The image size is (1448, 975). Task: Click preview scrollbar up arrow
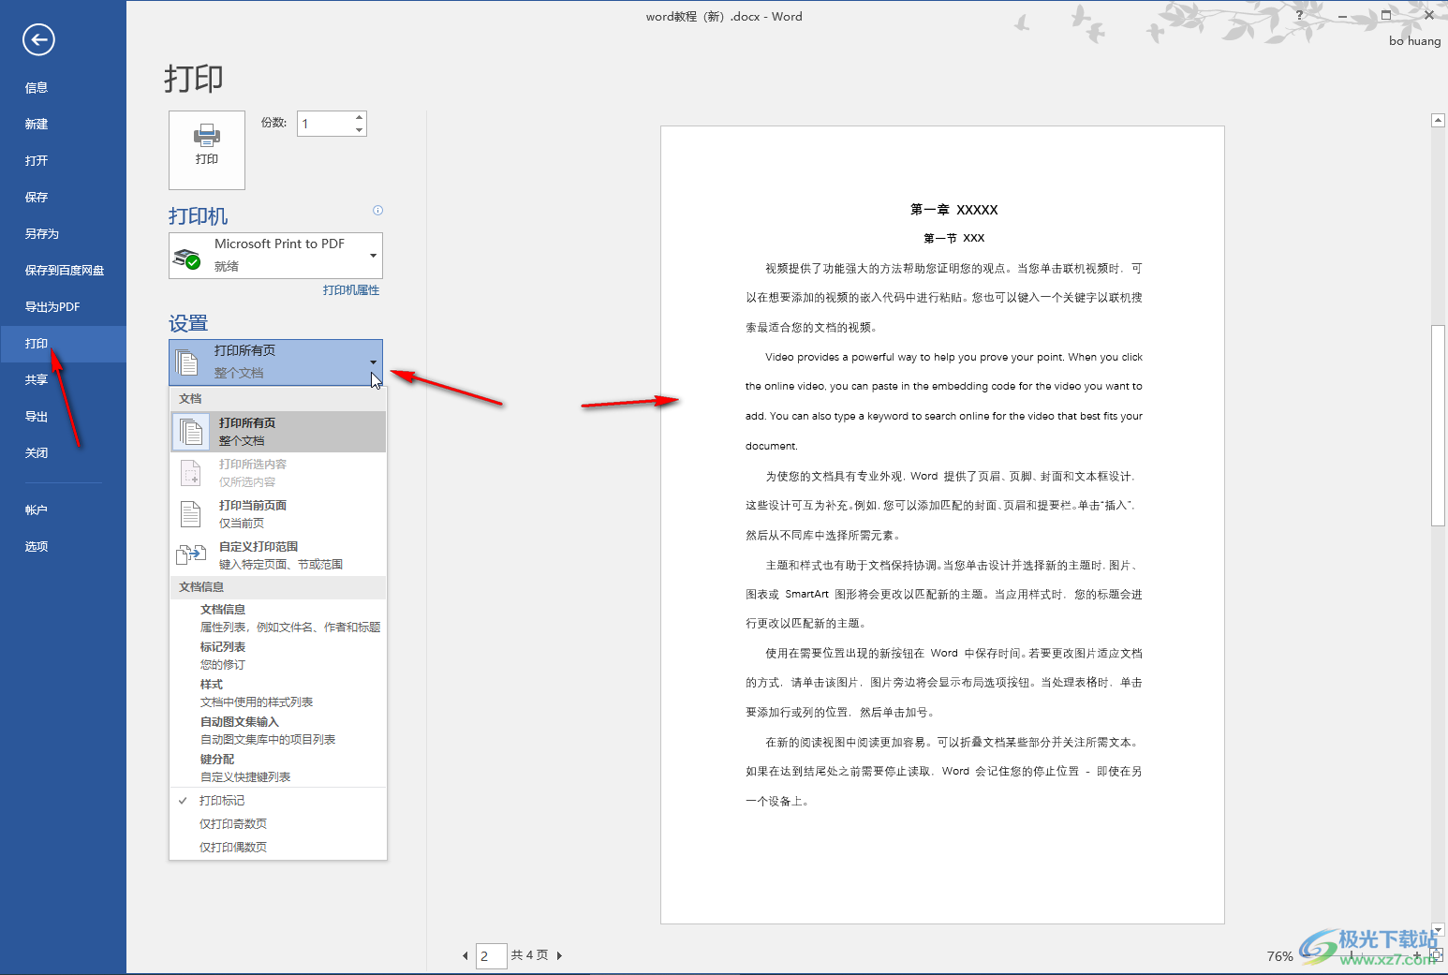point(1438,120)
